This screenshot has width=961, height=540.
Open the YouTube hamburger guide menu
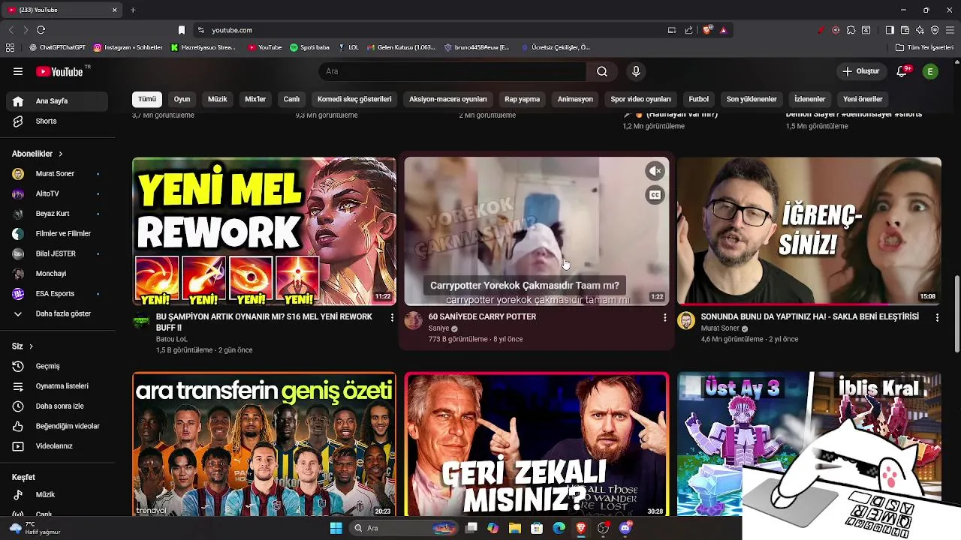pos(18,71)
